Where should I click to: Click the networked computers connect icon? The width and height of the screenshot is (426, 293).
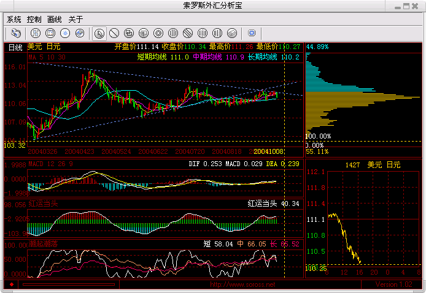pyautogui.click(x=16, y=33)
